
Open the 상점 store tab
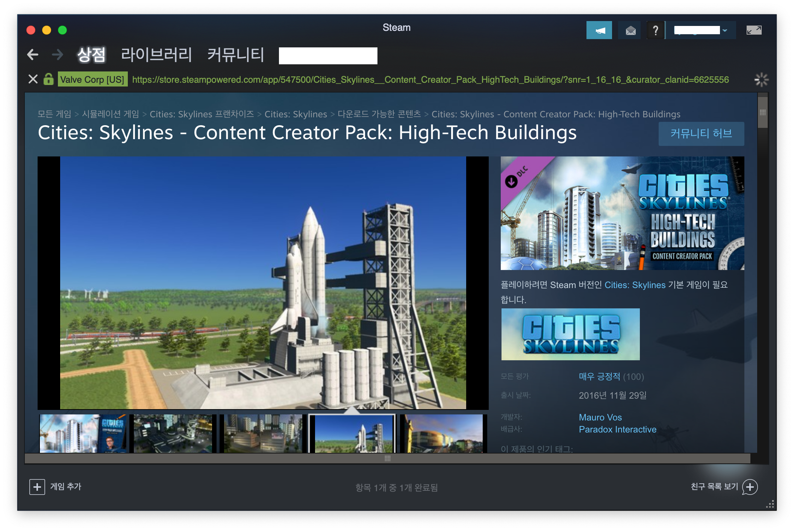91,55
